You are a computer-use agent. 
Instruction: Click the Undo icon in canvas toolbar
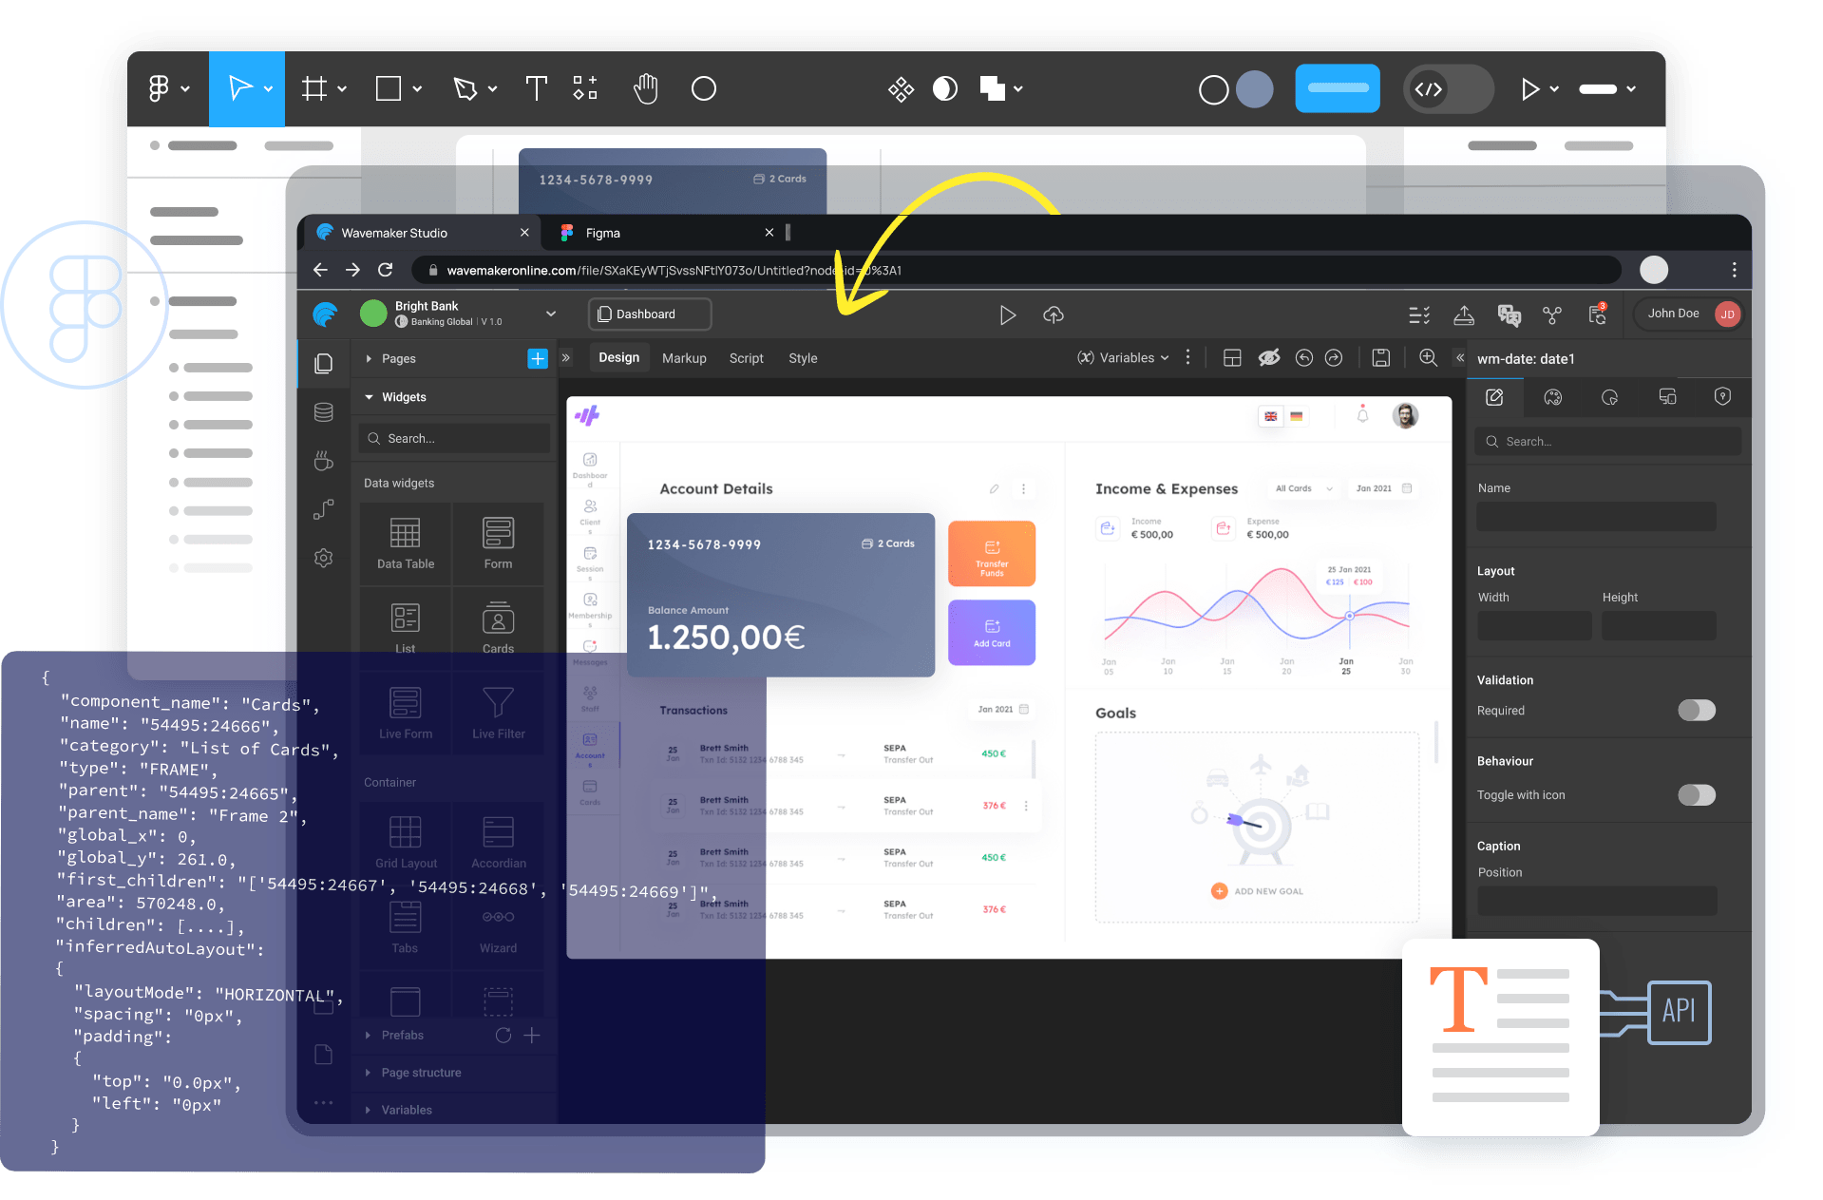click(1304, 358)
